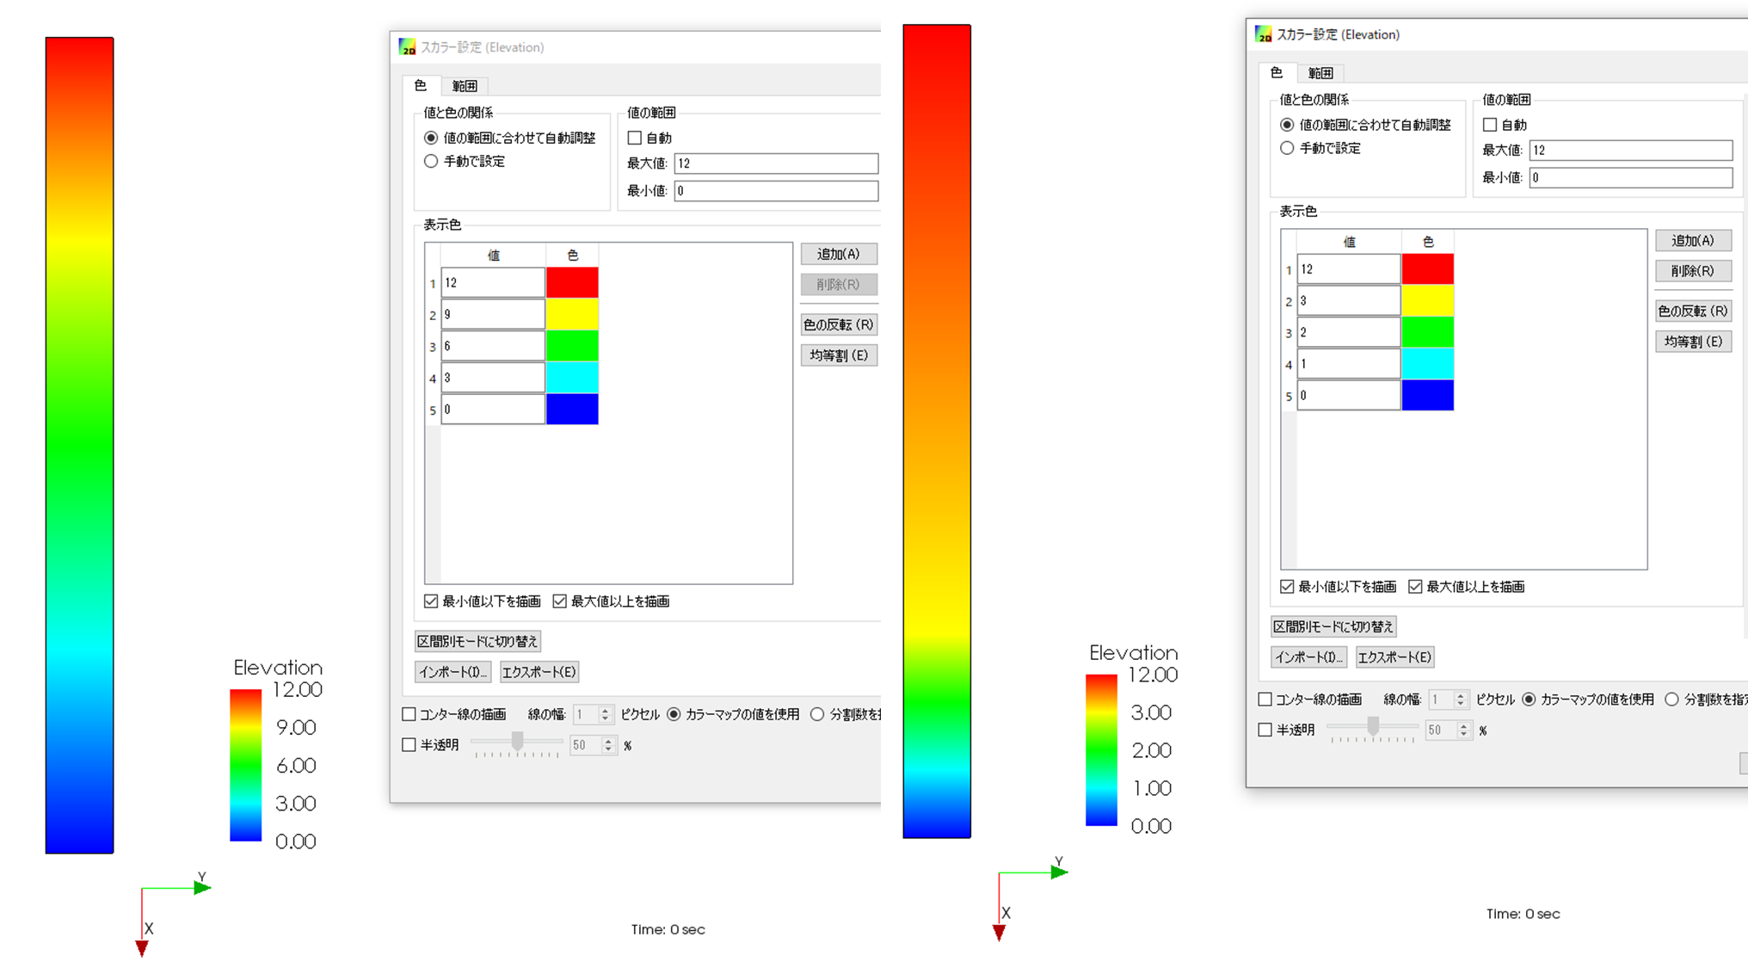The image size is (1748, 968).
Task: Click 均等割 (E) button in left dialog
Action: 839,355
